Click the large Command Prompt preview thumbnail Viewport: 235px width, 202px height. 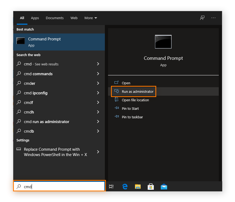coord(163,42)
